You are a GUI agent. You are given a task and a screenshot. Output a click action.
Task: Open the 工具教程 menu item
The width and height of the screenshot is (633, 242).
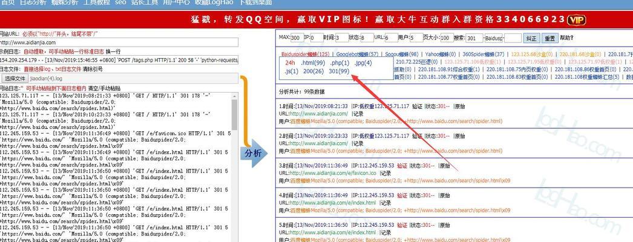pyautogui.click(x=96, y=2)
